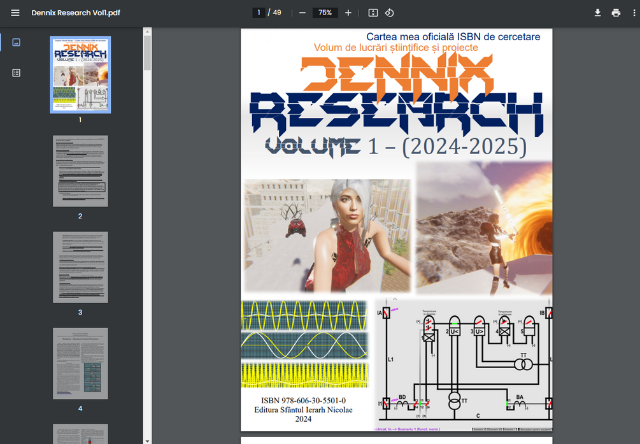Select page 1 thumbnail

80,75
